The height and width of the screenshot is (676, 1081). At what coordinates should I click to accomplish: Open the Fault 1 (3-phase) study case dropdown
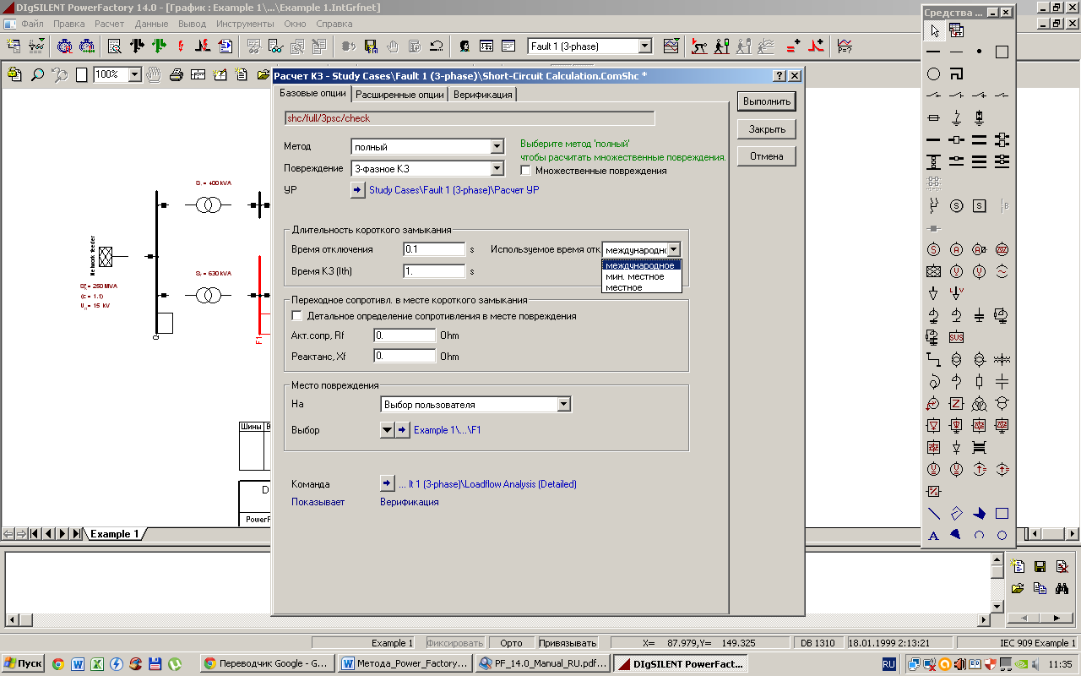pos(645,46)
